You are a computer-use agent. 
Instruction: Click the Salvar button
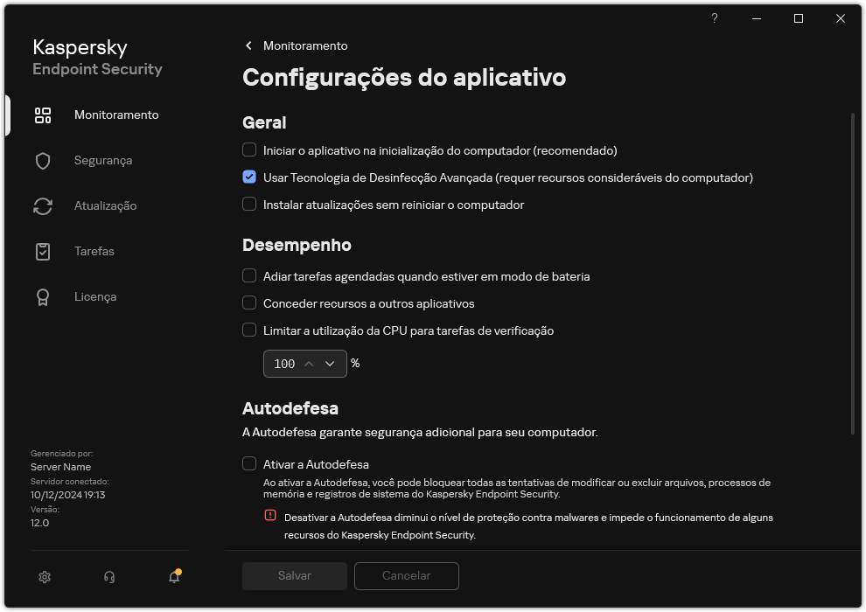click(294, 576)
